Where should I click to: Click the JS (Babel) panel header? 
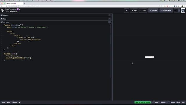click(x=56, y=22)
